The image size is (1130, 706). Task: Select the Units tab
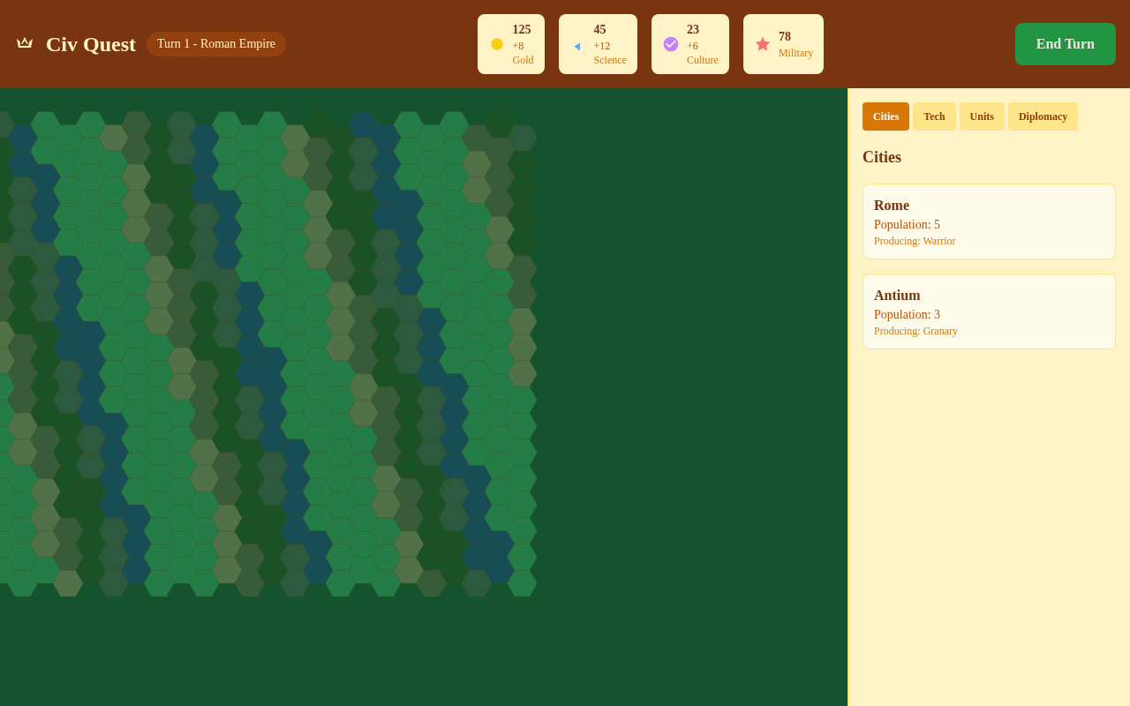pyautogui.click(x=982, y=116)
